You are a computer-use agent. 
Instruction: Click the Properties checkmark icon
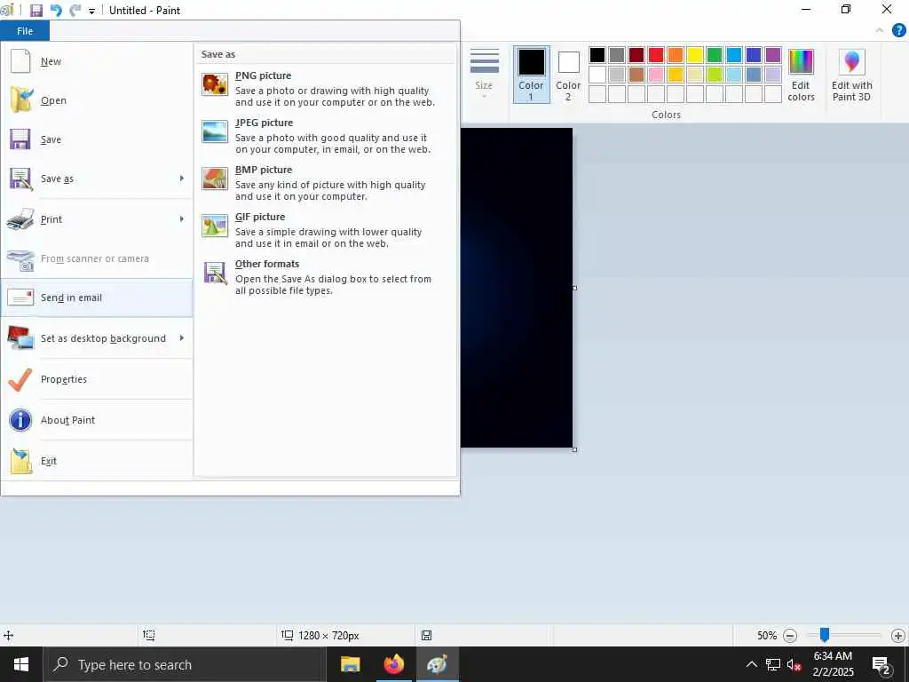pyautogui.click(x=20, y=379)
